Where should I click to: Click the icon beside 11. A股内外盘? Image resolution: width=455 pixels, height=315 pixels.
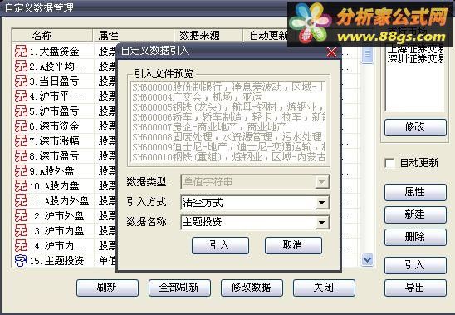[21, 201]
